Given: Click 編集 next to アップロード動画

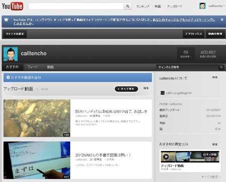Looking at the screenshot, I should [x=146, y=88].
